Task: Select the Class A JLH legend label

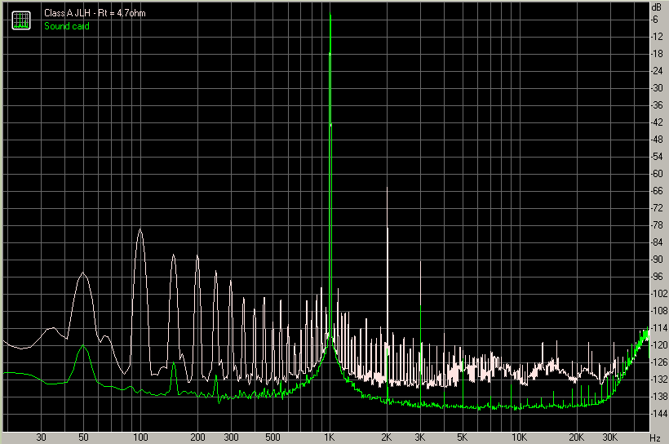Action: (95, 13)
